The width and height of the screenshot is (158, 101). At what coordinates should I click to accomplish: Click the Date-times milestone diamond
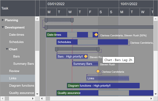(x=96, y=34)
